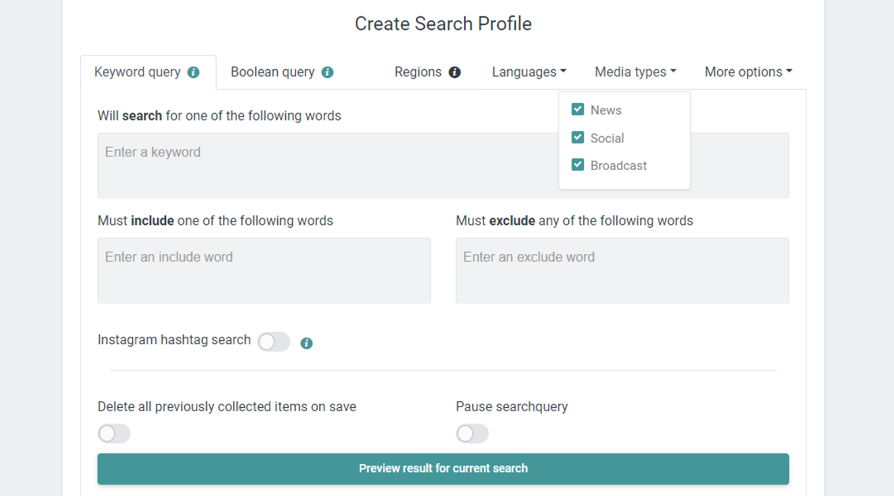The width and height of the screenshot is (894, 496).
Task: Click Preview result for current search
Action: pyautogui.click(x=444, y=468)
